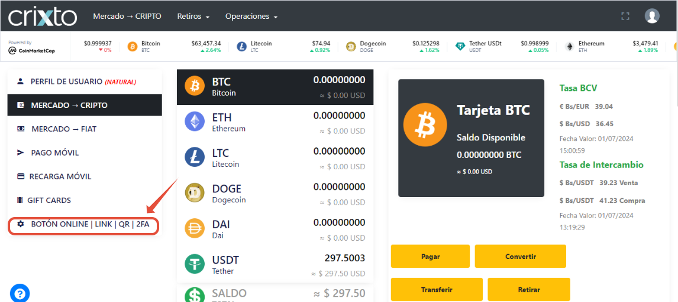Image resolution: width=678 pixels, height=302 pixels.
Task: Click the large Bitcoin logo on Tarjeta BTC
Action: coord(425,124)
